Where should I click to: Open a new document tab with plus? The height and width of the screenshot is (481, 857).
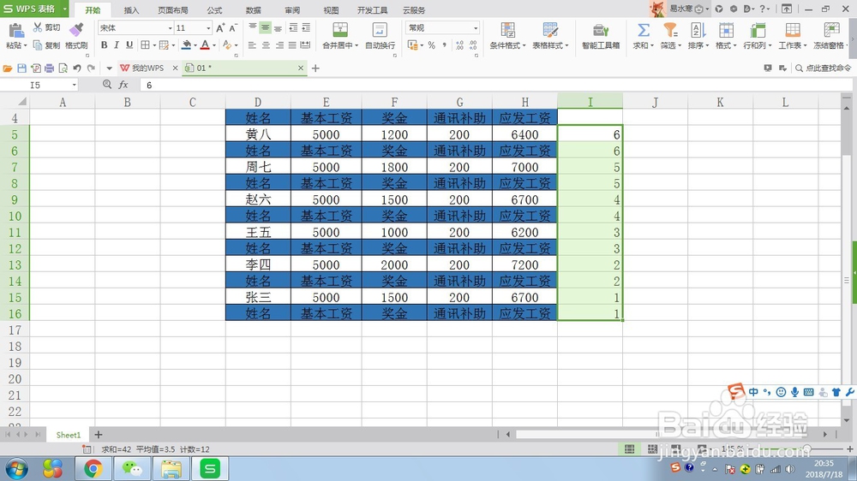[315, 68]
